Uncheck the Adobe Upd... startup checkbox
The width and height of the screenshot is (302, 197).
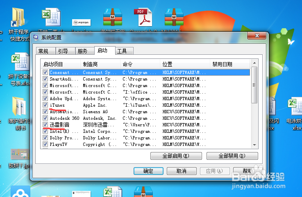pos(45,98)
